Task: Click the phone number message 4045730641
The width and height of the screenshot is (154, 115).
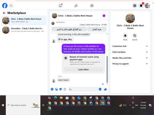Action: [x=63, y=80]
